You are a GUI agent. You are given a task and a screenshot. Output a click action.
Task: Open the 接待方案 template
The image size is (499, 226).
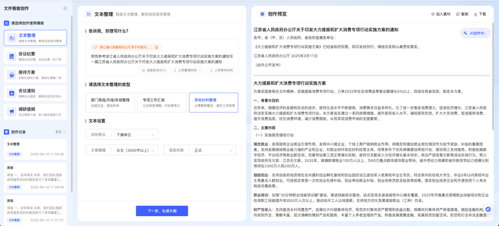click(x=35, y=75)
